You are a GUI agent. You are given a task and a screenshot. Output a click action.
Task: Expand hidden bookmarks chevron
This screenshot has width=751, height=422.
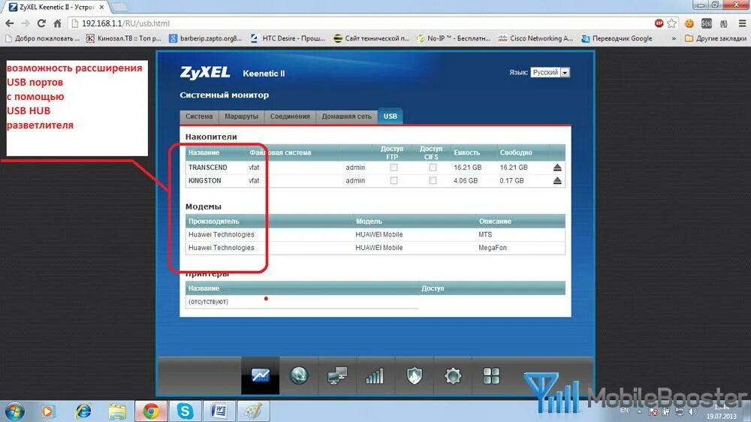pos(674,38)
